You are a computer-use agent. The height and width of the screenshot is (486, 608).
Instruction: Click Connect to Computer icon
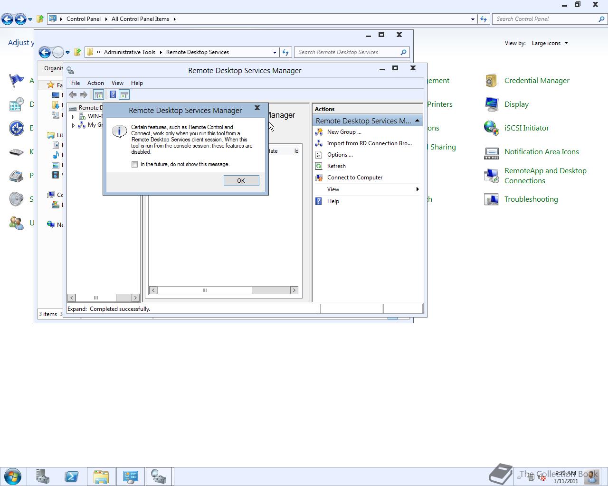[319, 178]
